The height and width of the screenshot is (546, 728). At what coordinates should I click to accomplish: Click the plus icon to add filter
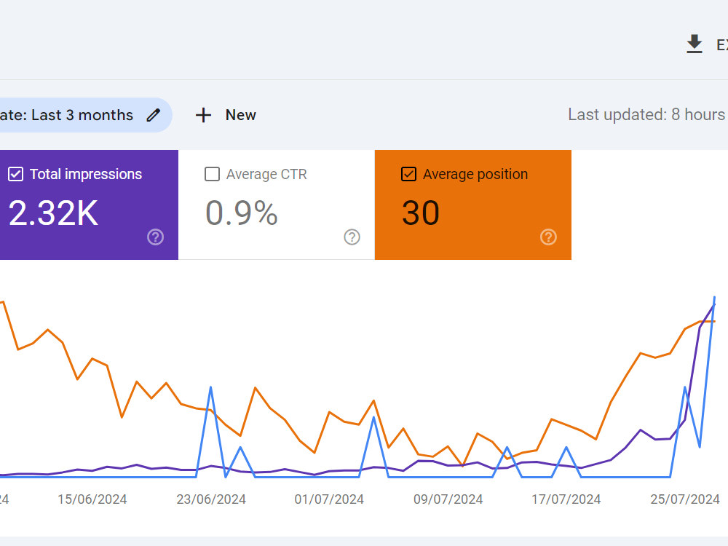203,115
